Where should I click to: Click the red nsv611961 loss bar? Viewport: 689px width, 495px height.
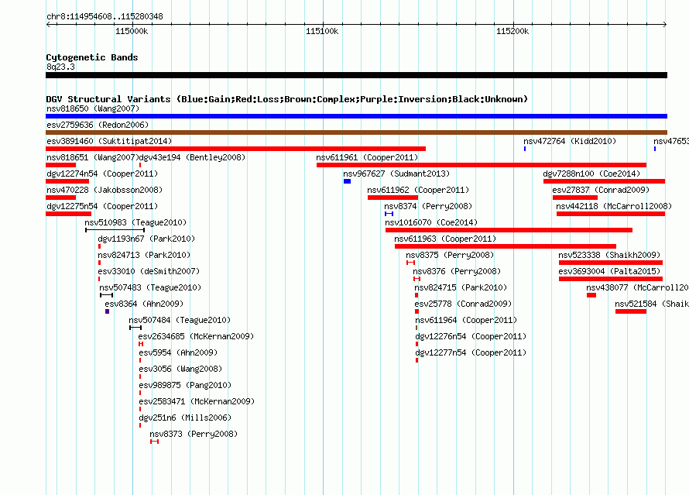click(482, 165)
